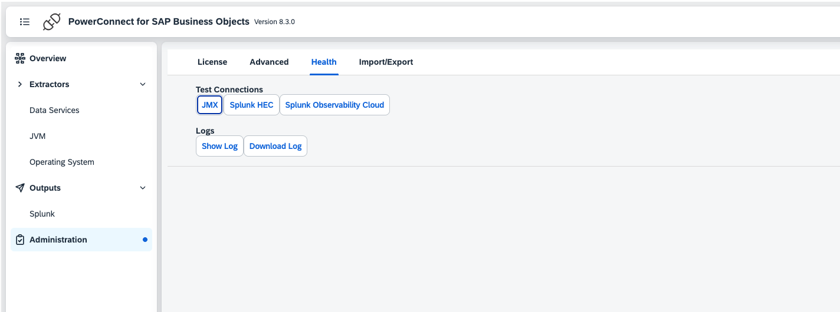Click the hamburger list menu icon

tap(25, 22)
